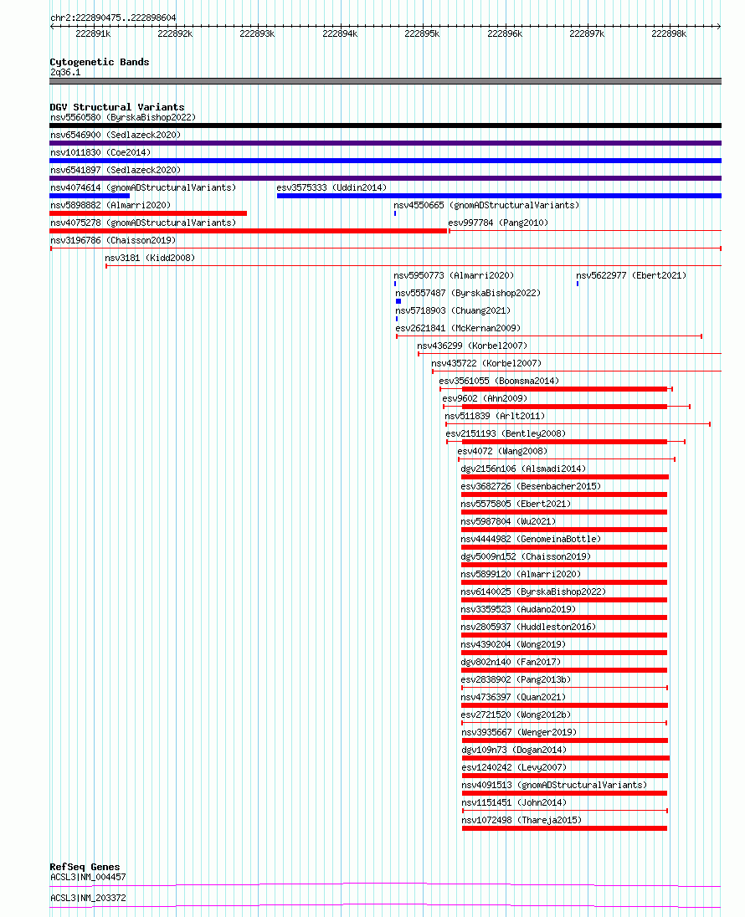Open nsv5987804 (Wu2021) variant label
The image size is (745, 917).
point(508,521)
